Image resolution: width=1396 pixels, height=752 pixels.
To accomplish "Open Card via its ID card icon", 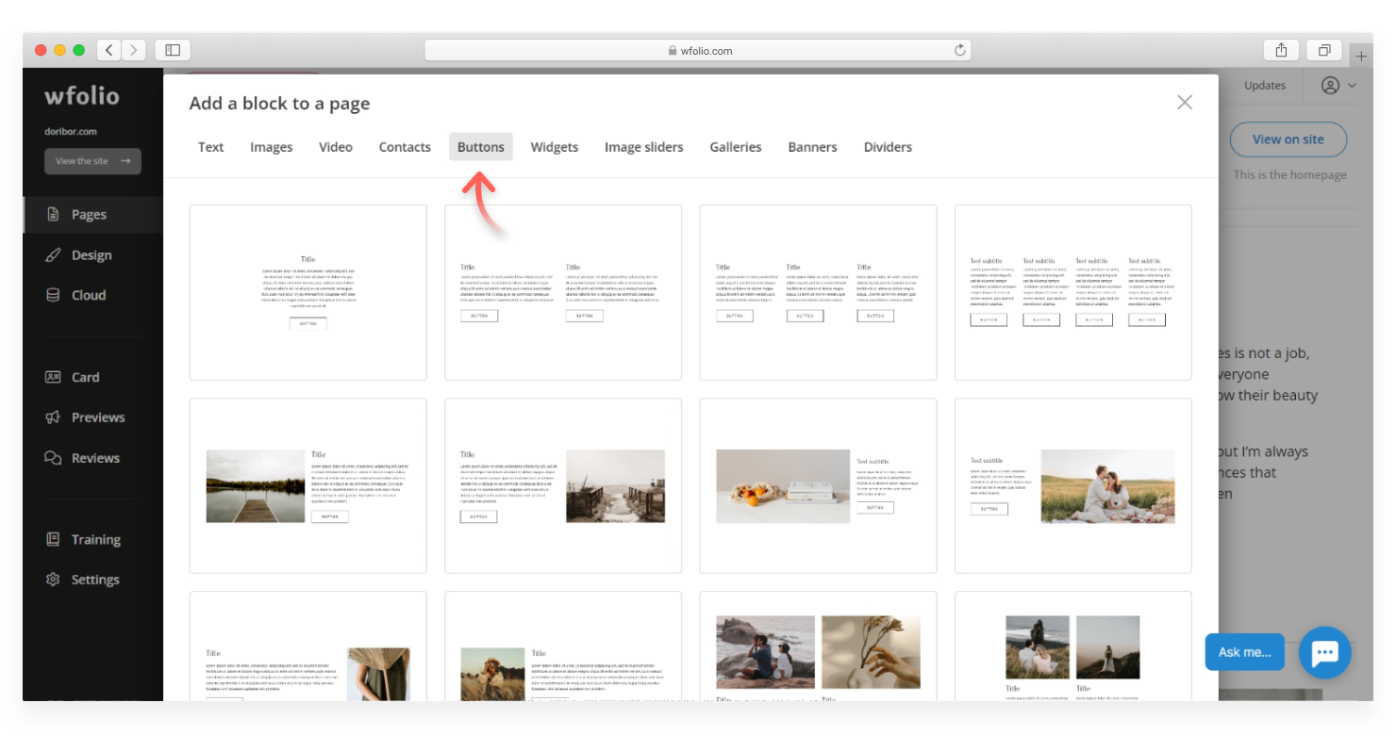I will click(x=54, y=377).
